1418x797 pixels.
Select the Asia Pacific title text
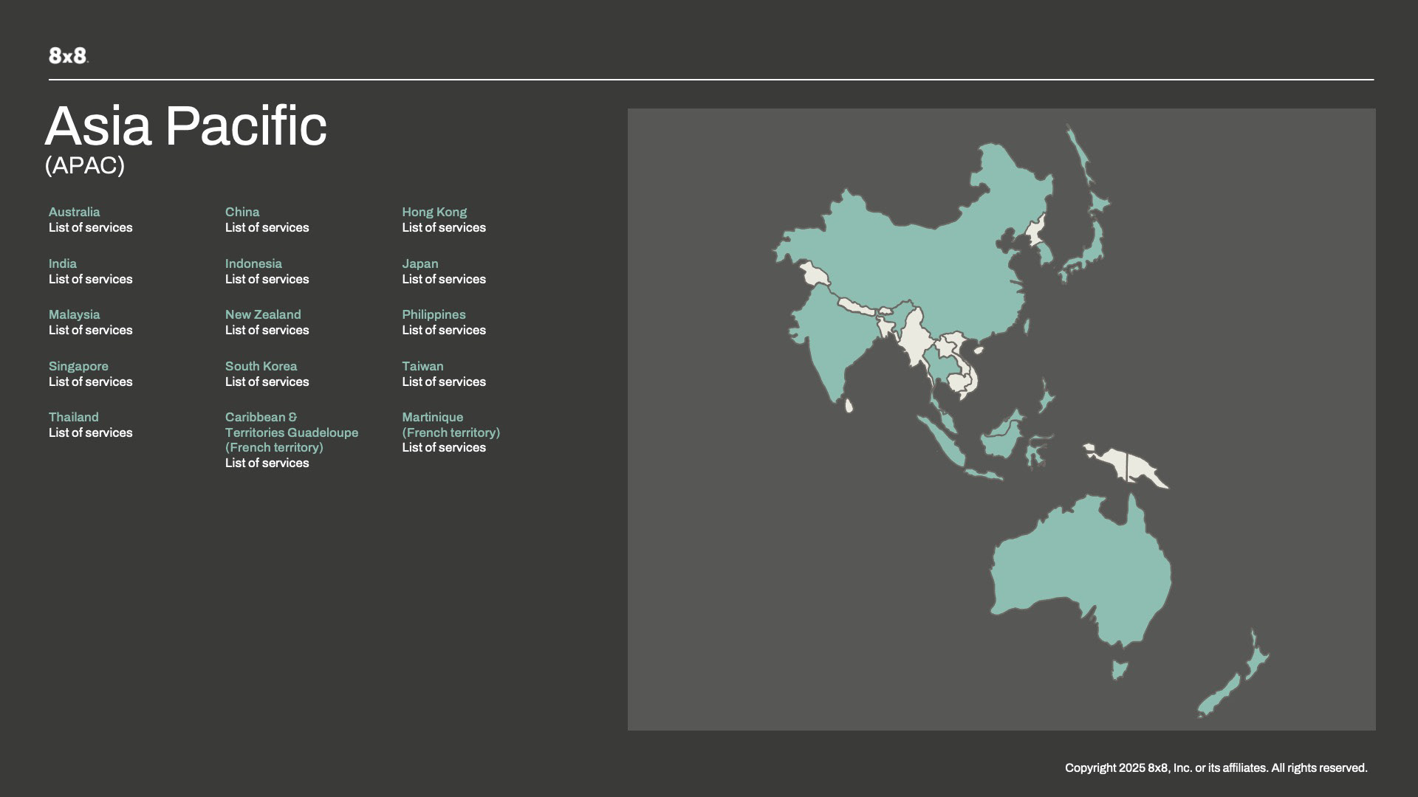[x=185, y=126]
